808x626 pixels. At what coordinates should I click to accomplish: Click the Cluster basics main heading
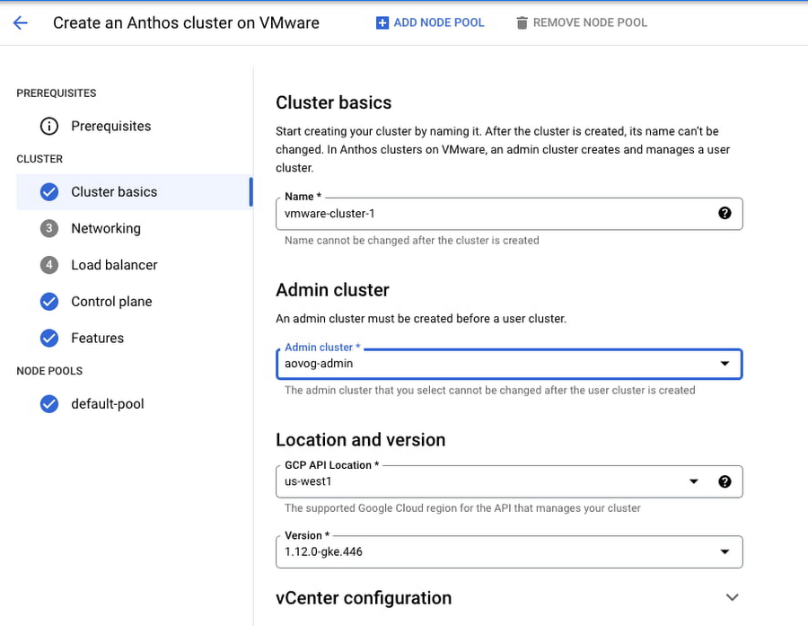333,102
